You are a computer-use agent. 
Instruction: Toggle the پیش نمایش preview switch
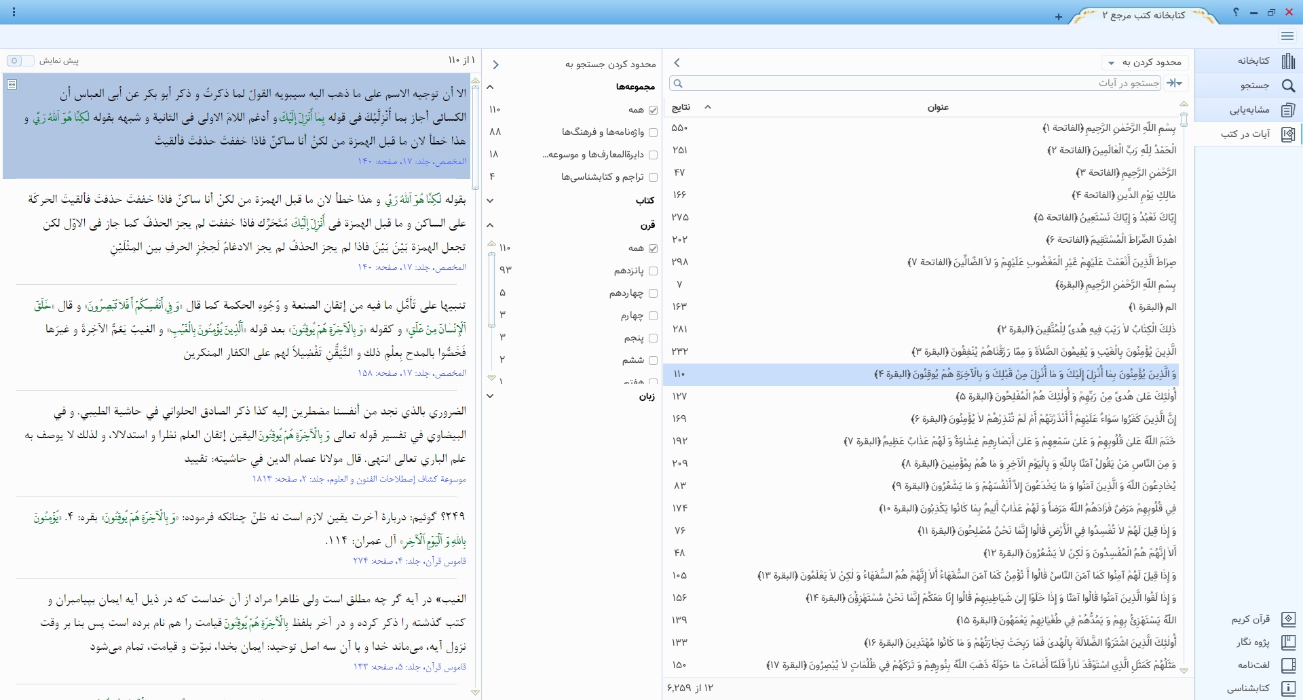click(20, 61)
